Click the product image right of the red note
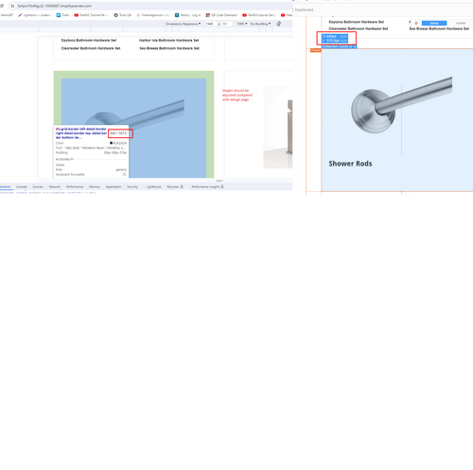The image size is (473, 470). tap(278, 128)
